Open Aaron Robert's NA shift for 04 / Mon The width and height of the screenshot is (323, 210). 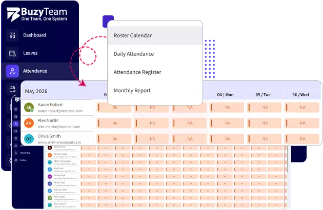227,107
